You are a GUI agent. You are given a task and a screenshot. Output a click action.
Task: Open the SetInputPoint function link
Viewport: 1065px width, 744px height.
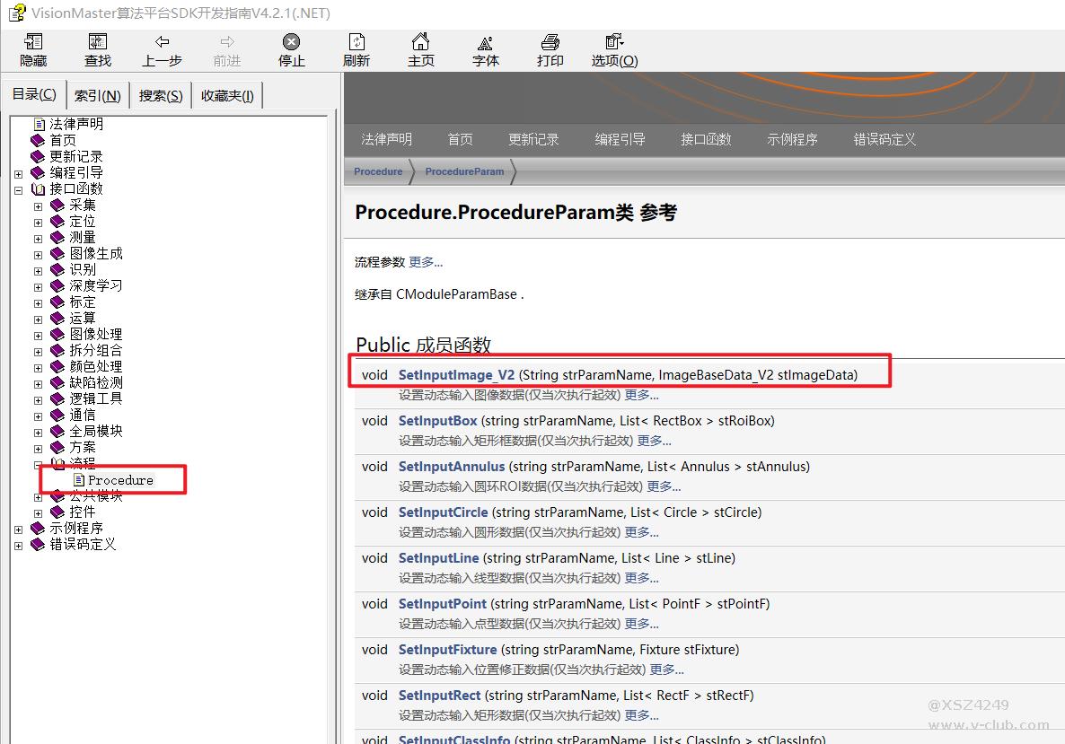point(443,604)
